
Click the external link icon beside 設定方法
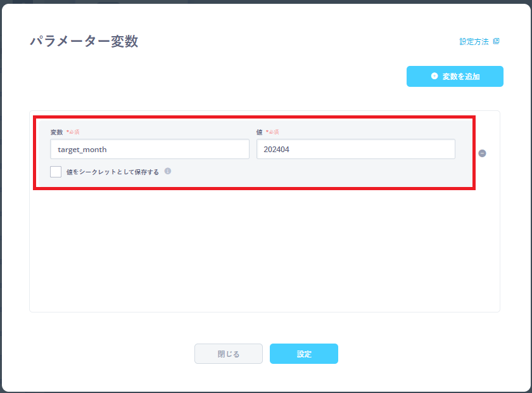click(496, 41)
